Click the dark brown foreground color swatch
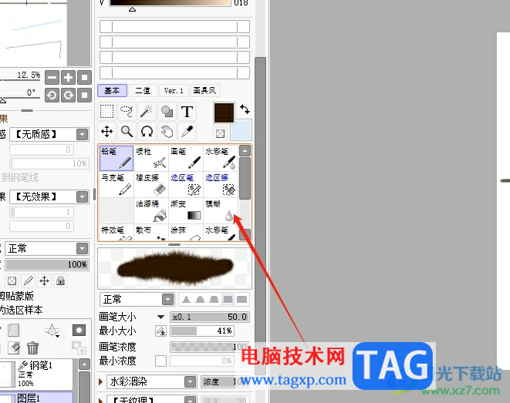The image size is (510, 403). pos(224,113)
